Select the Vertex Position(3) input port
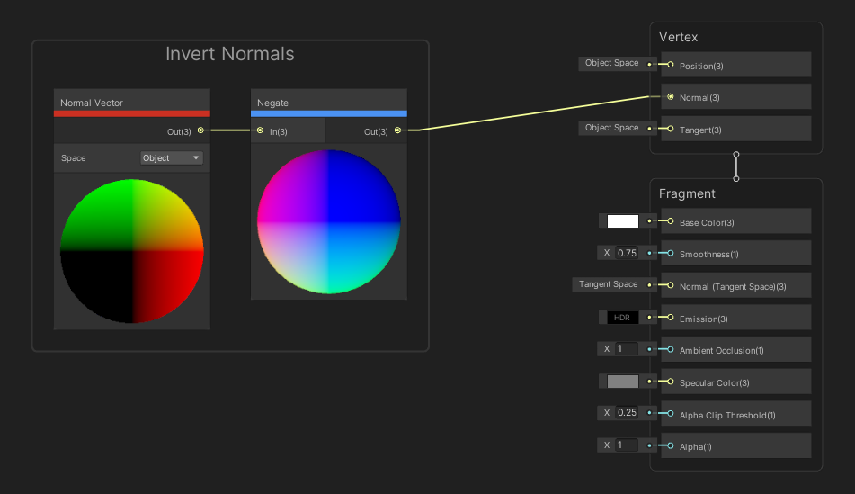The height and width of the screenshot is (494, 855). [x=671, y=65]
